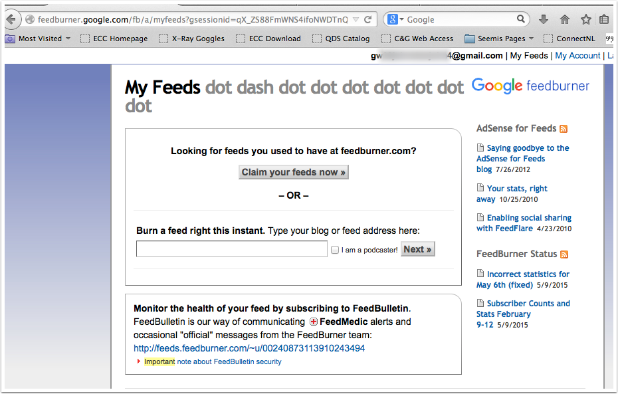The image size is (618, 394).
Task: Open the My Account link
Action: point(577,56)
